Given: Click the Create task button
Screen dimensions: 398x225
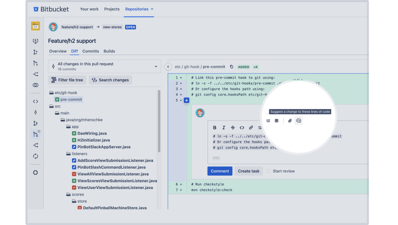Looking at the screenshot, I should 249,171.
